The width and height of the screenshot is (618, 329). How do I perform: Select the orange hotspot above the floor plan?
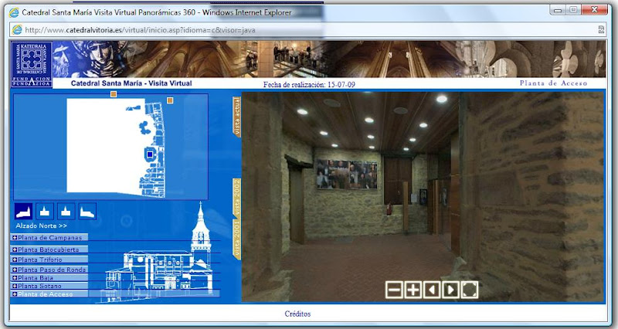click(x=114, y=94)
